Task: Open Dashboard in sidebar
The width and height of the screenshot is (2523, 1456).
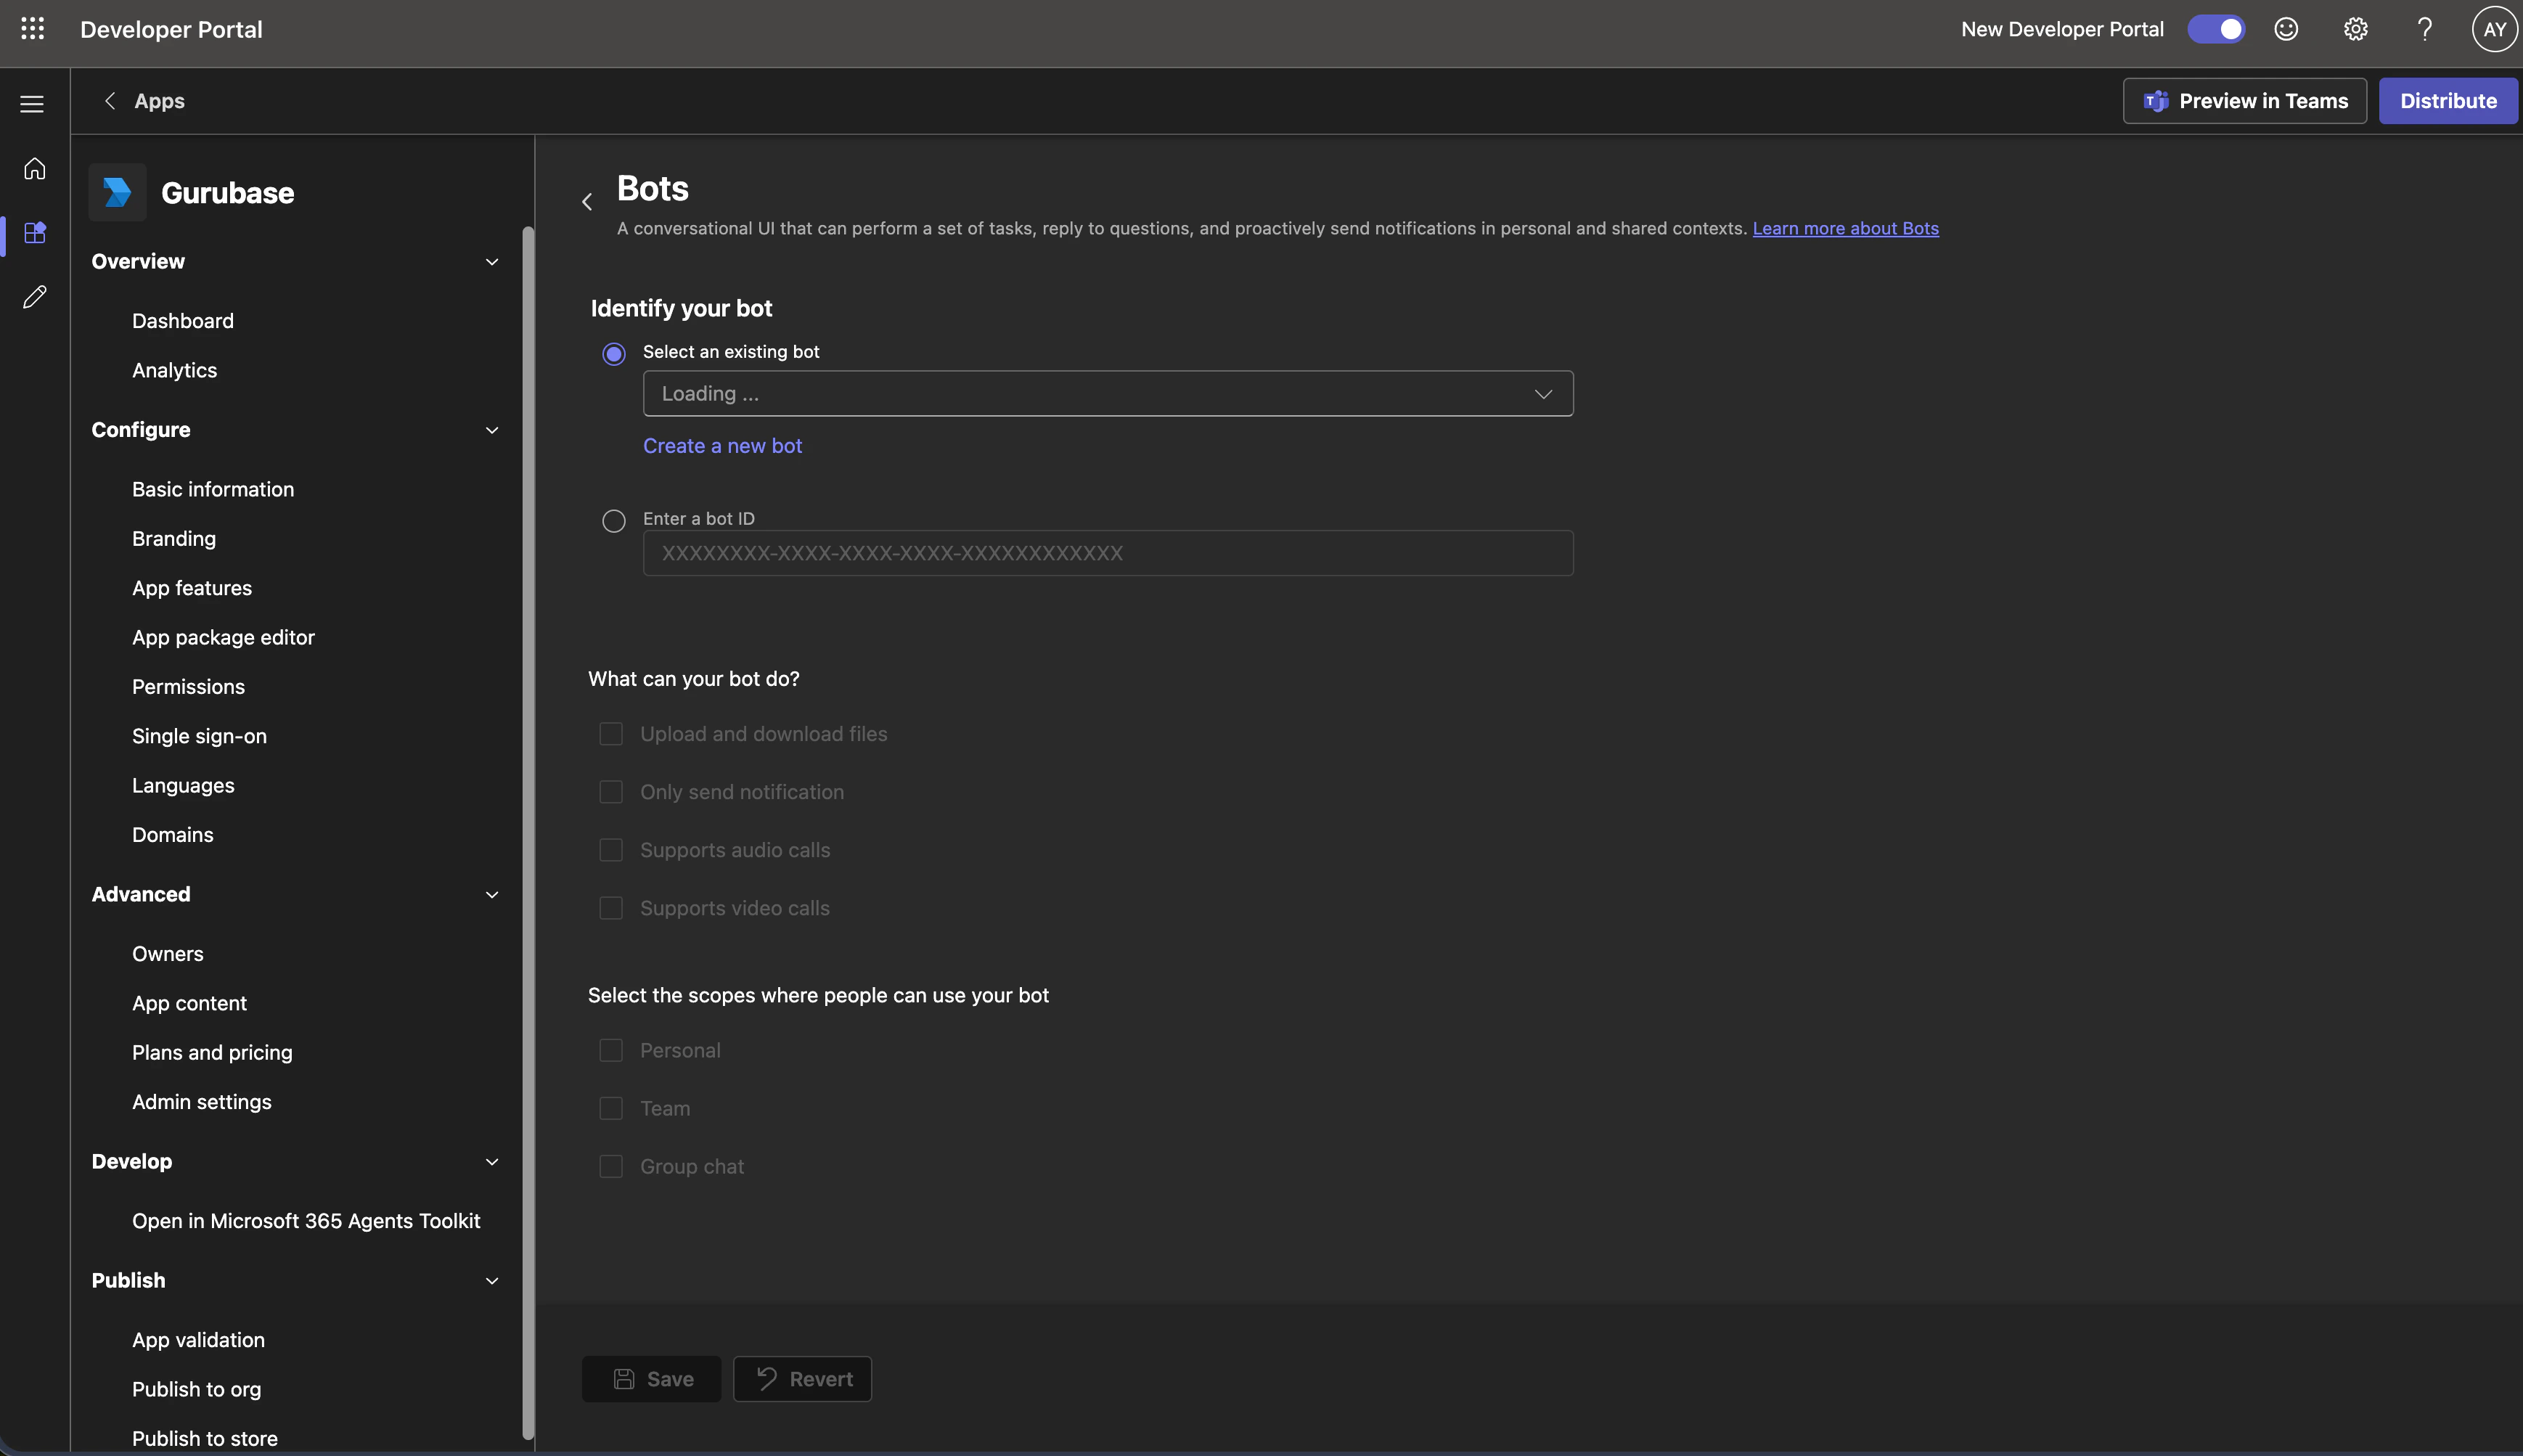Action: pyautogui.click(x=183, y=321)
